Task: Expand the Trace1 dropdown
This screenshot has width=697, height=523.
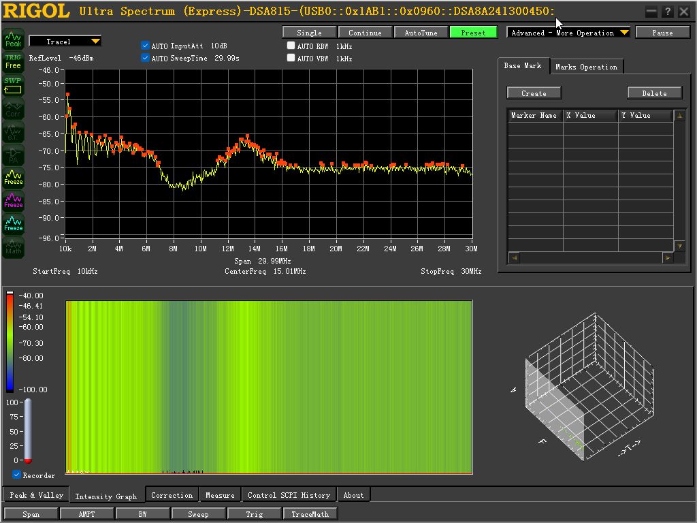Action: tap(65, 42)
